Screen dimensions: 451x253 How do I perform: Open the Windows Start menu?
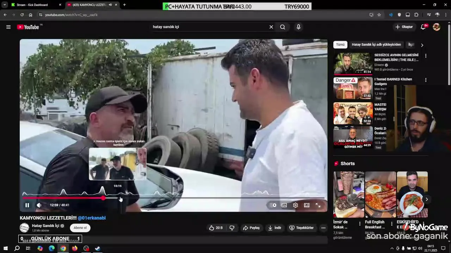pyautogui.click(x=5, y=248)
